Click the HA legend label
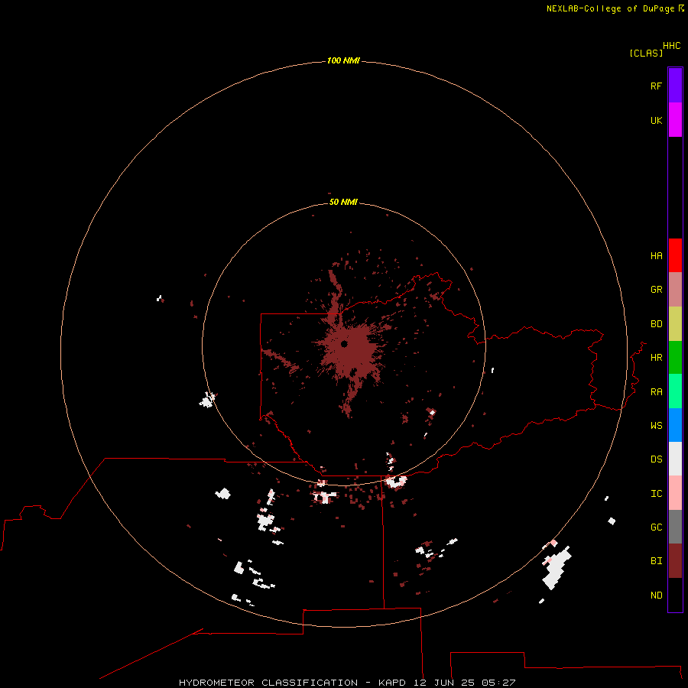 (656, 256)
